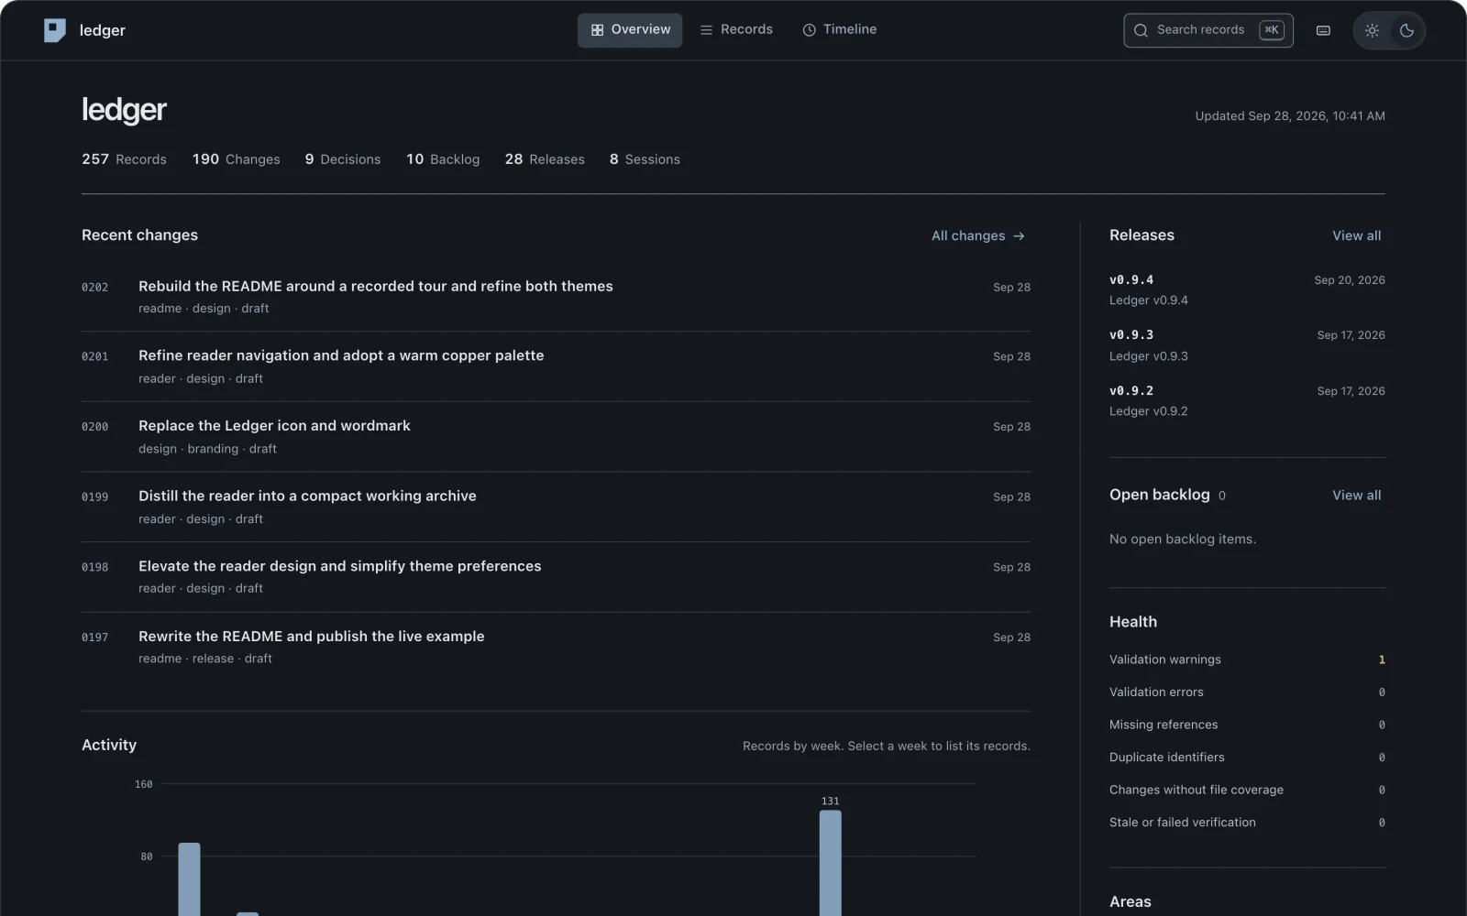
Task: Open the 10 Backlog stat
Action: [443, 159]
